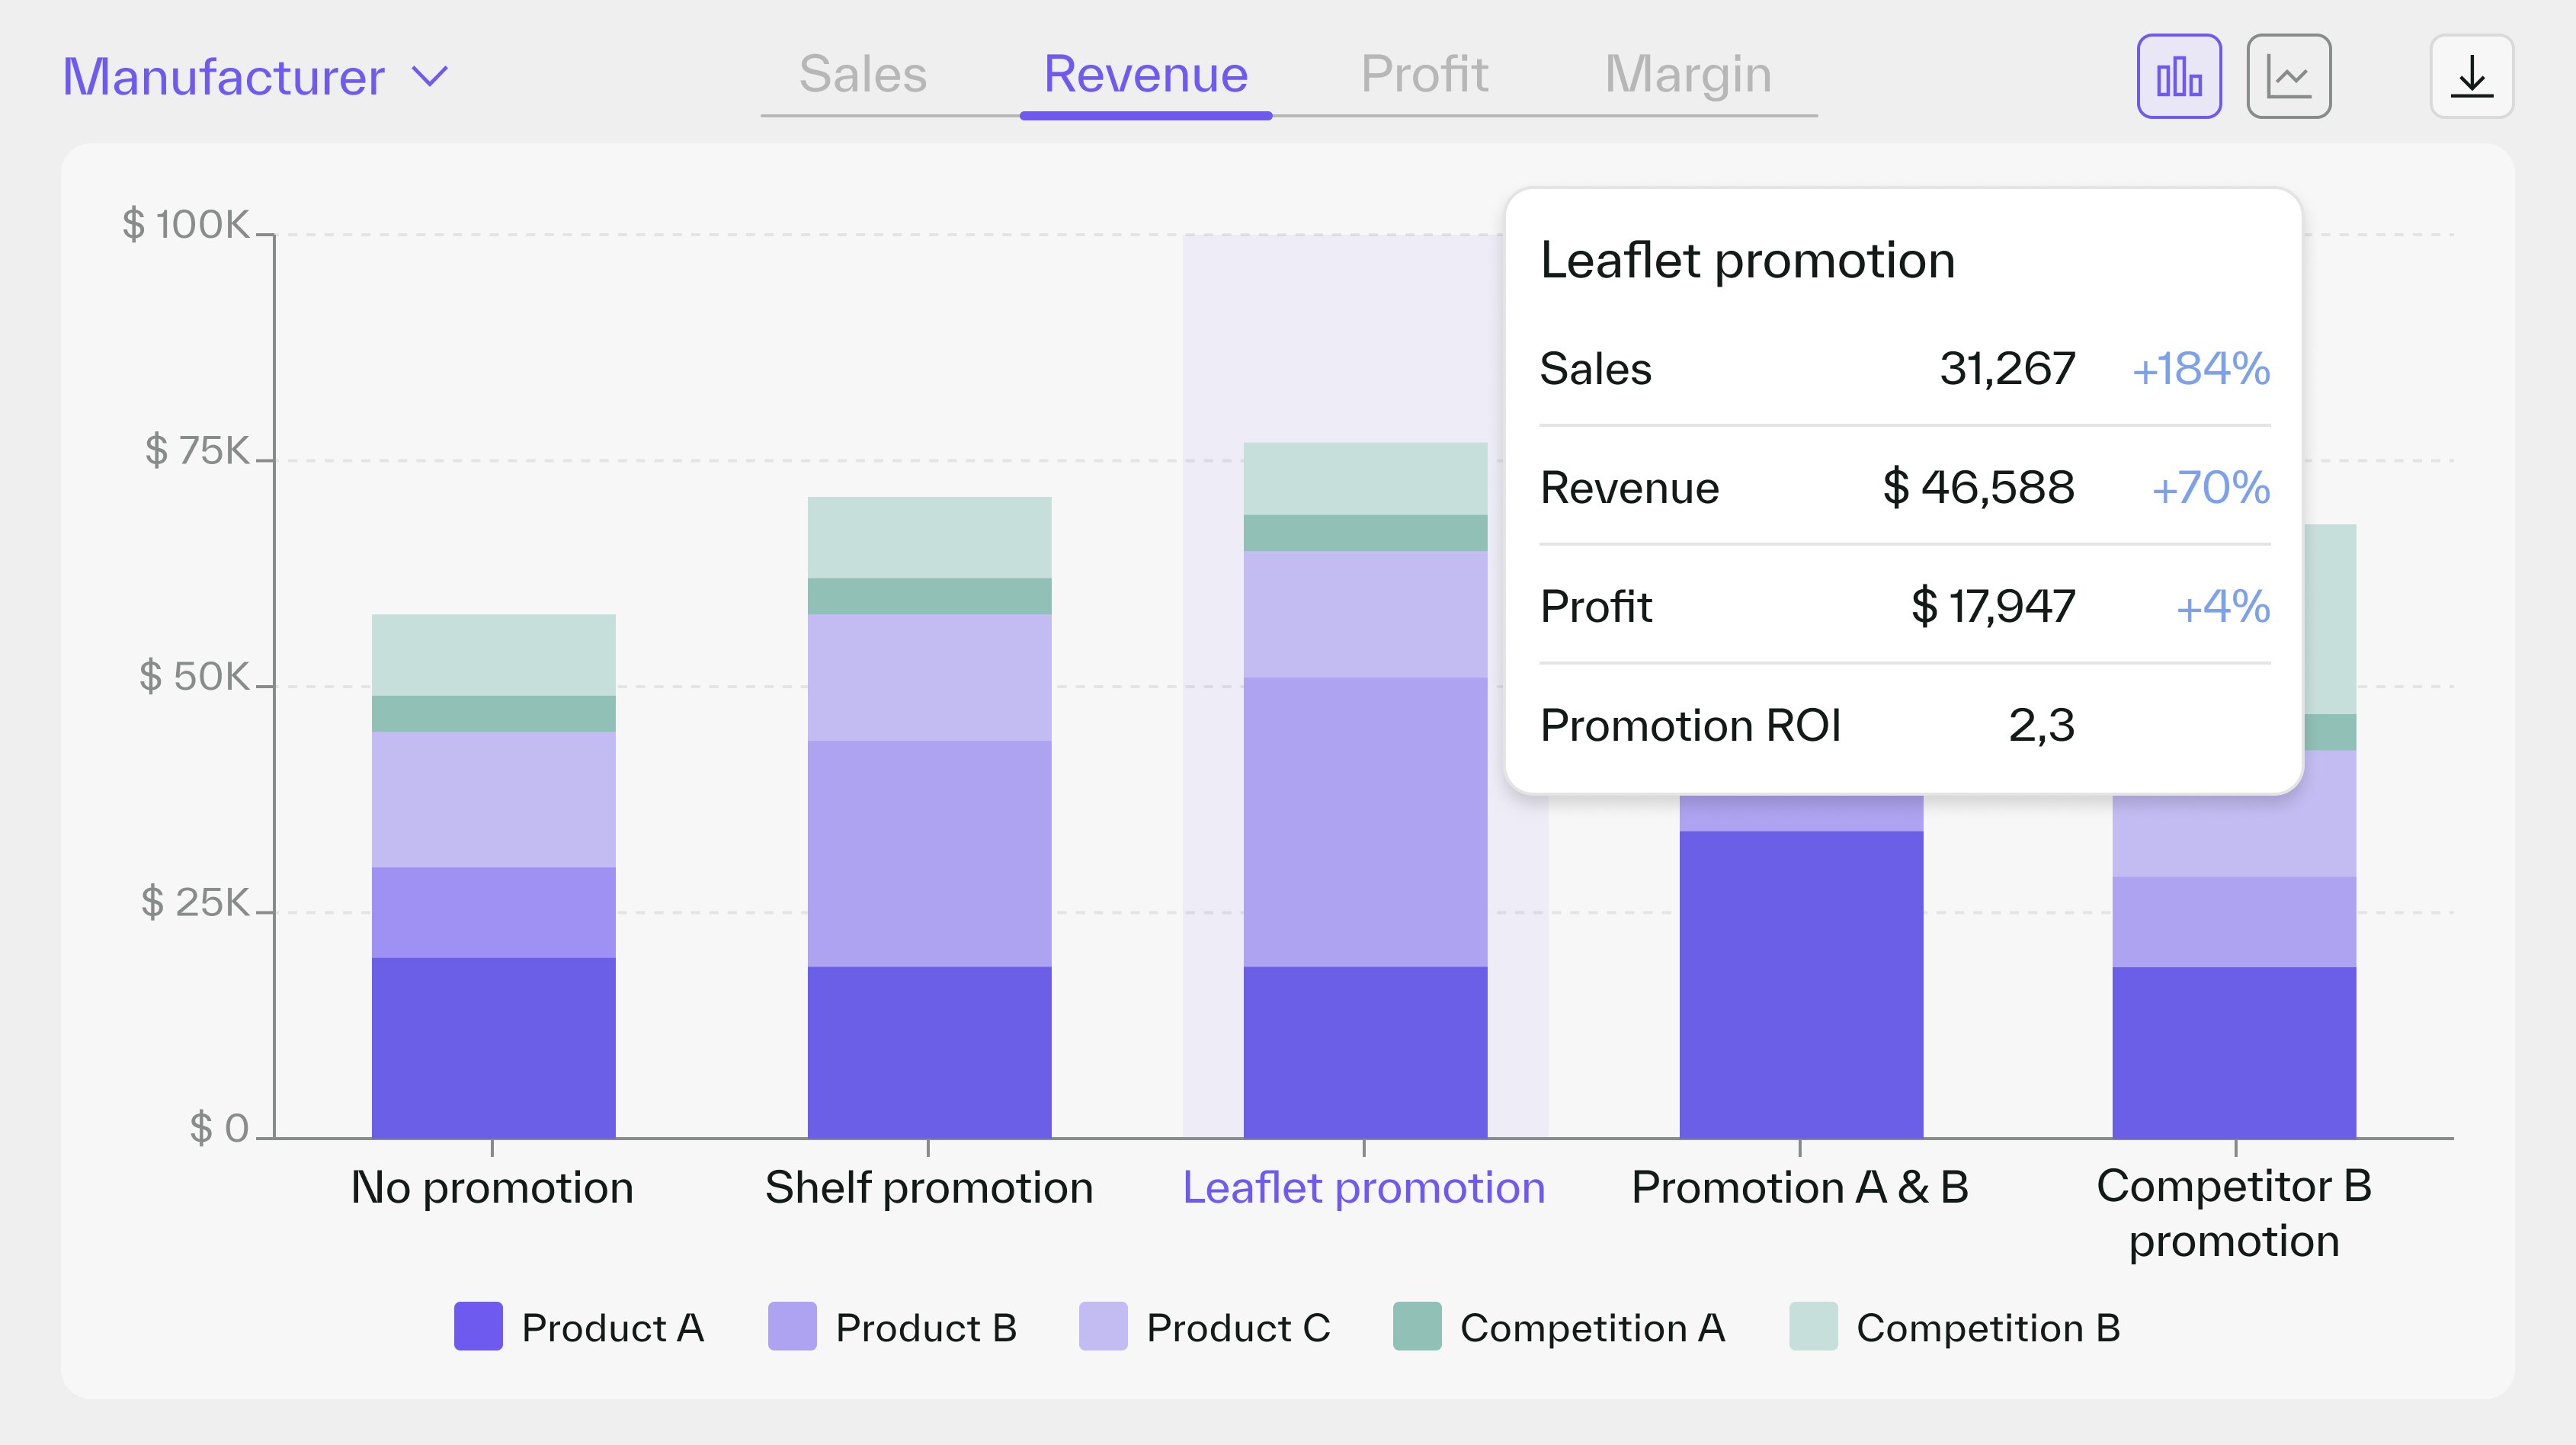Click the Competitor B promotion label

[x=2234, y=1213]
